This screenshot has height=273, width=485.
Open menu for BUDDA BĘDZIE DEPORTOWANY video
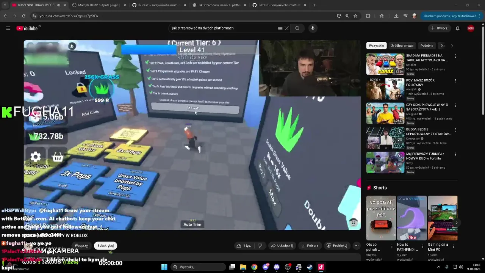pyautogui.click(x=455, y=130)
